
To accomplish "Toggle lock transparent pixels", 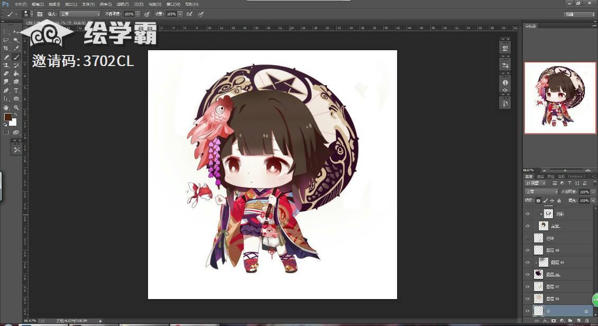I will pyautogui.click(x=538, y=201).
